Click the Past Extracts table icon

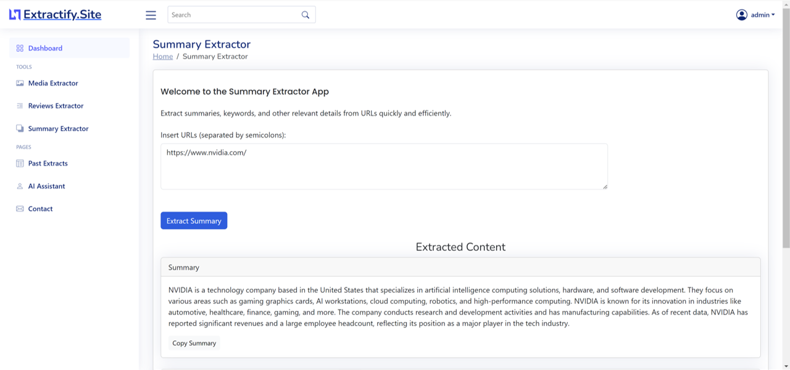coord(20,163)
